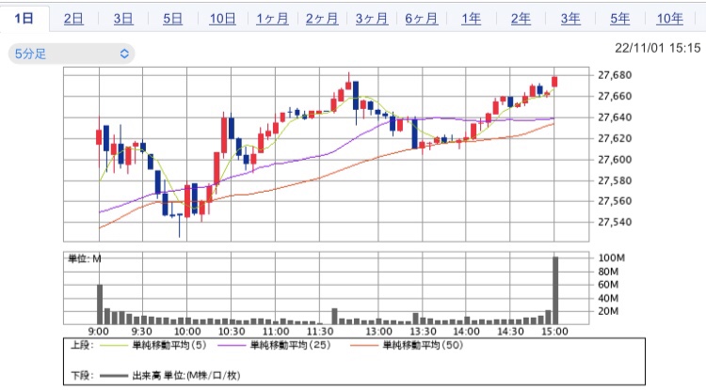706x390 pixels.
Task: Click the orange line swatch in legend
Action: click(x=363, y=346)
